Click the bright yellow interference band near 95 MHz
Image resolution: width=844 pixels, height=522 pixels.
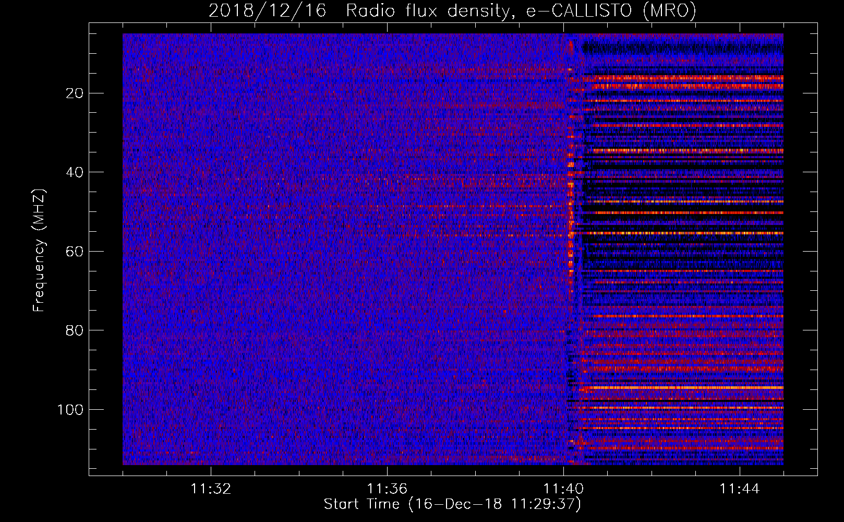coord(683,388)
